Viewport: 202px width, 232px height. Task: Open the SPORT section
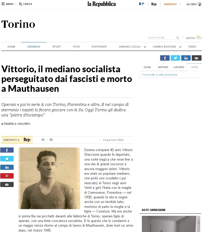(57, 47)
